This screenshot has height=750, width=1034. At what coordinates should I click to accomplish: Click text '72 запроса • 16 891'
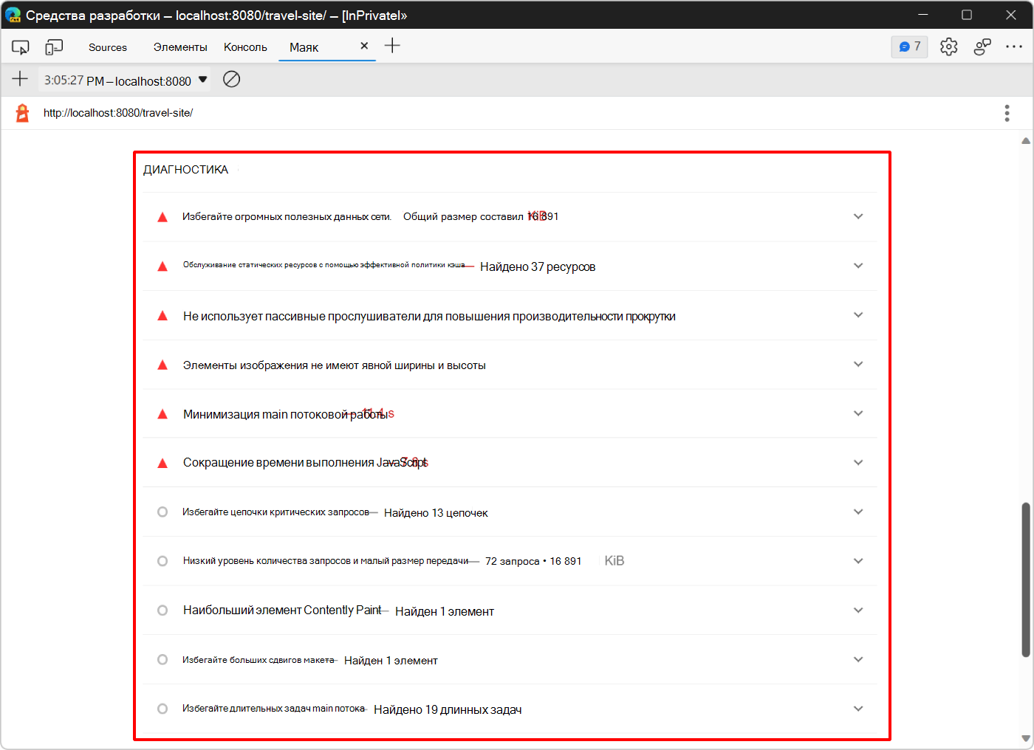click(533, 562)
